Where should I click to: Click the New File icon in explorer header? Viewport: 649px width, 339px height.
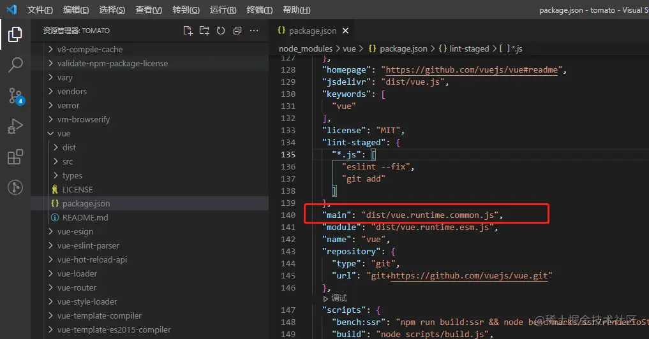pyautogui.click(x=188, y=31)
